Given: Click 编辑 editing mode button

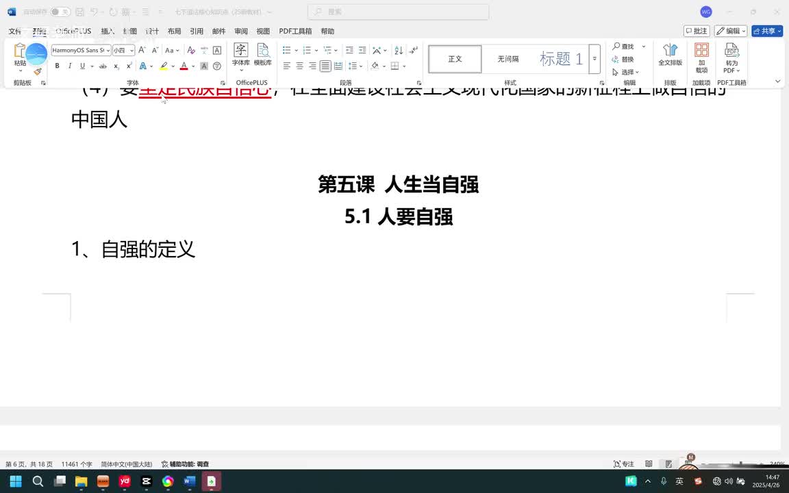Looking at the screenshot, I should click(x=731, y=31).
